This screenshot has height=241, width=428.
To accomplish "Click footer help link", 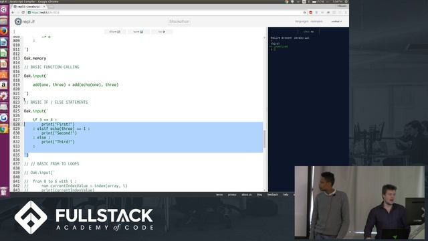I will [x=286, y=195].
